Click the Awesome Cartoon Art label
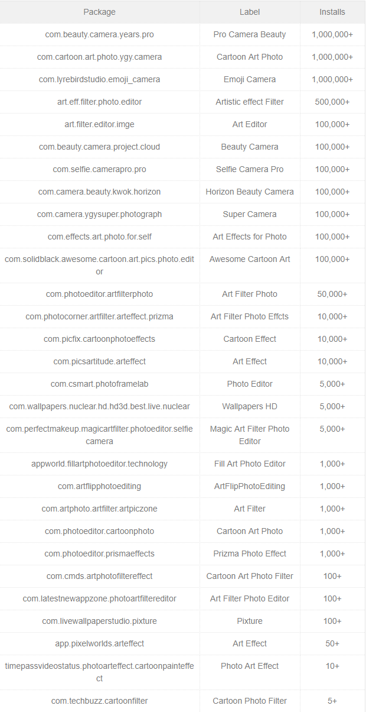The image size is (366, 712). pos(250,259)
